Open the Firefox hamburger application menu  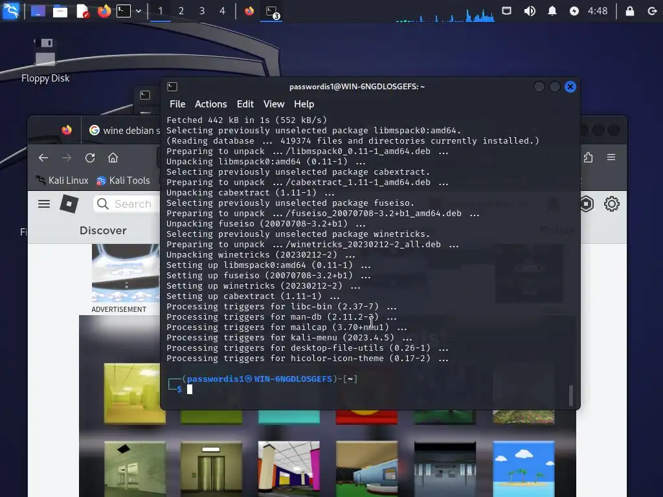611,158
